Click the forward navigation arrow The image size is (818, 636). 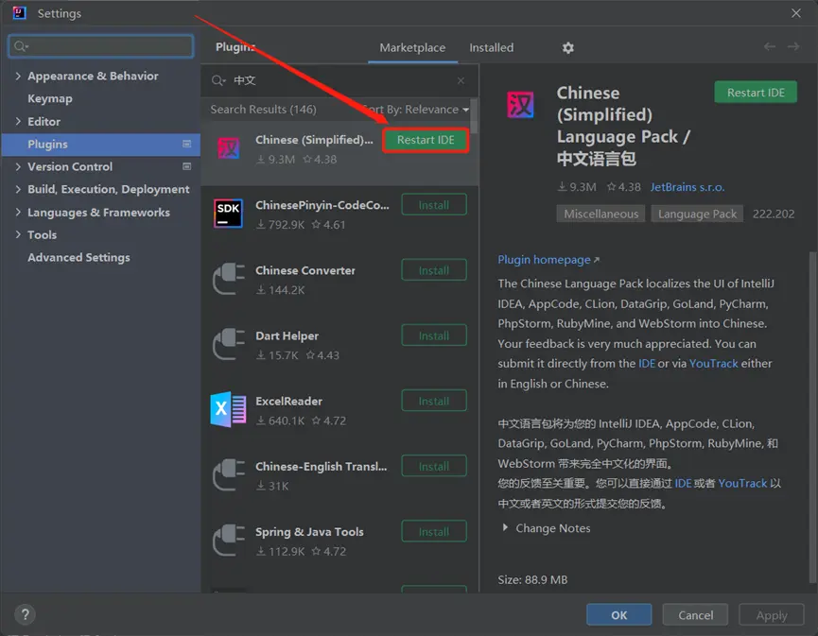(793, 47)
